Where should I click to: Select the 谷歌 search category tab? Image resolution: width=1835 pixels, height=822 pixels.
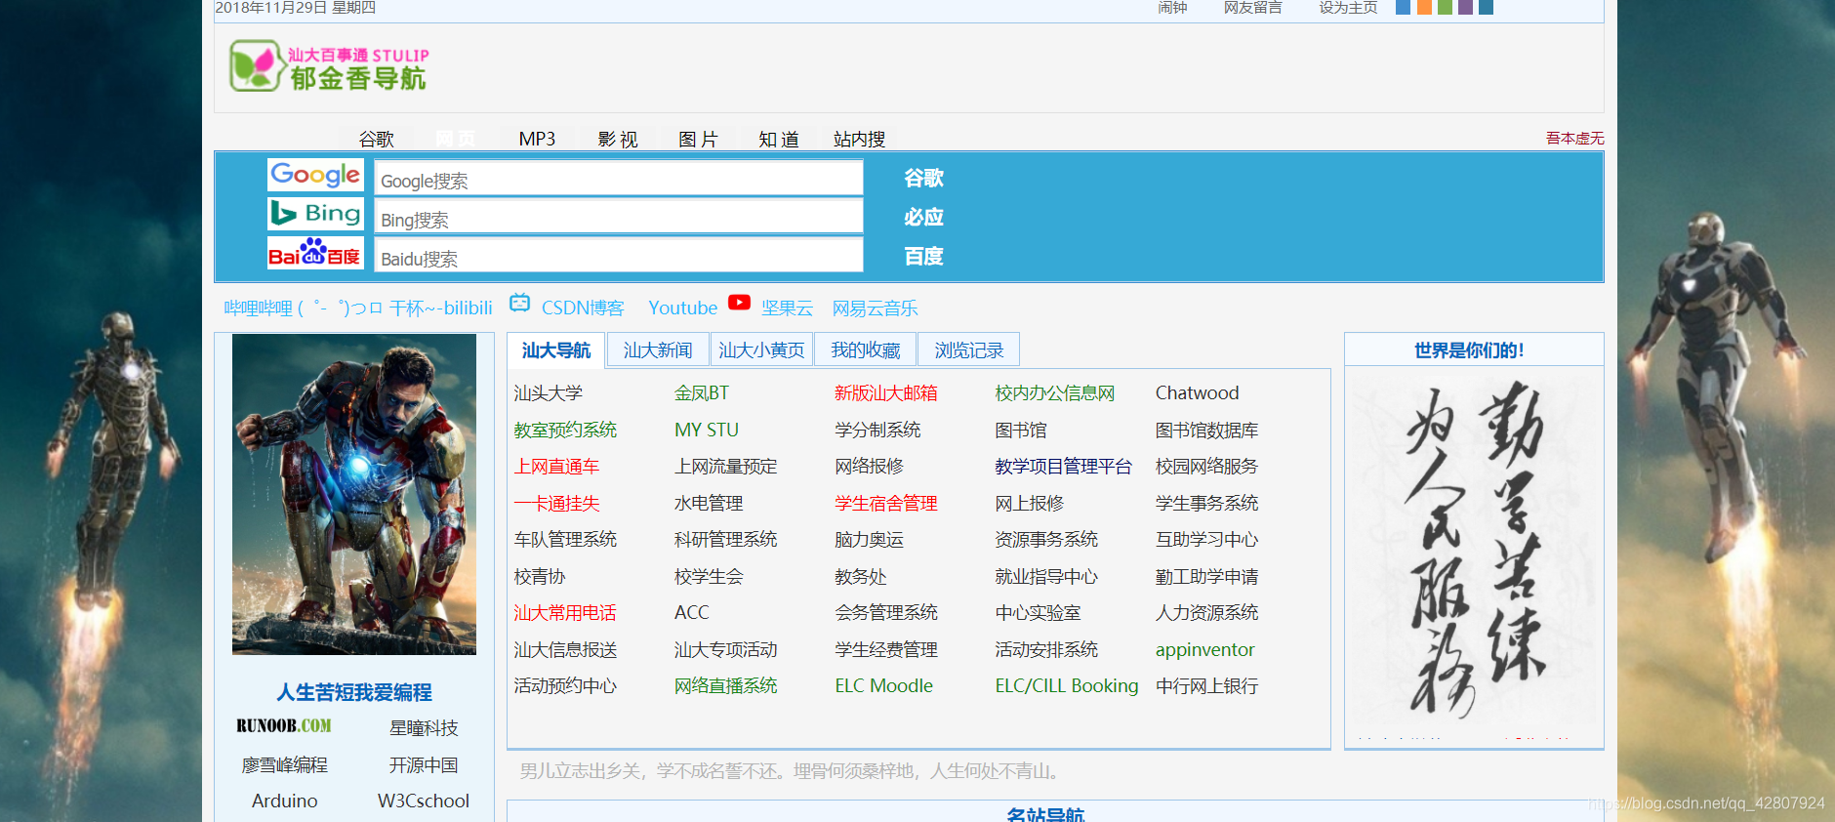(x=376, y=139)
